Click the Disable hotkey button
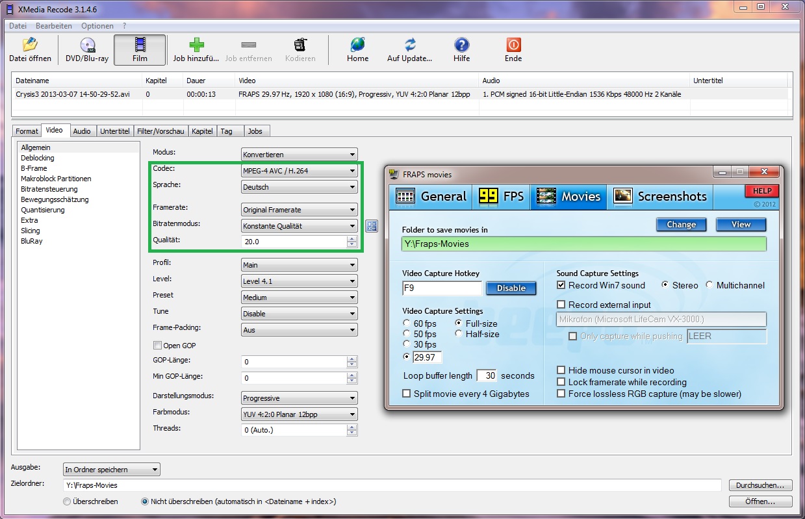 click(511, 288)
